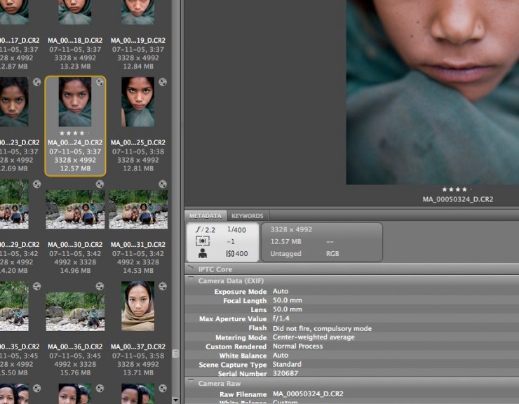
Task: Click the Max Aperture Value f/1.4
Action: click(281, 318)
